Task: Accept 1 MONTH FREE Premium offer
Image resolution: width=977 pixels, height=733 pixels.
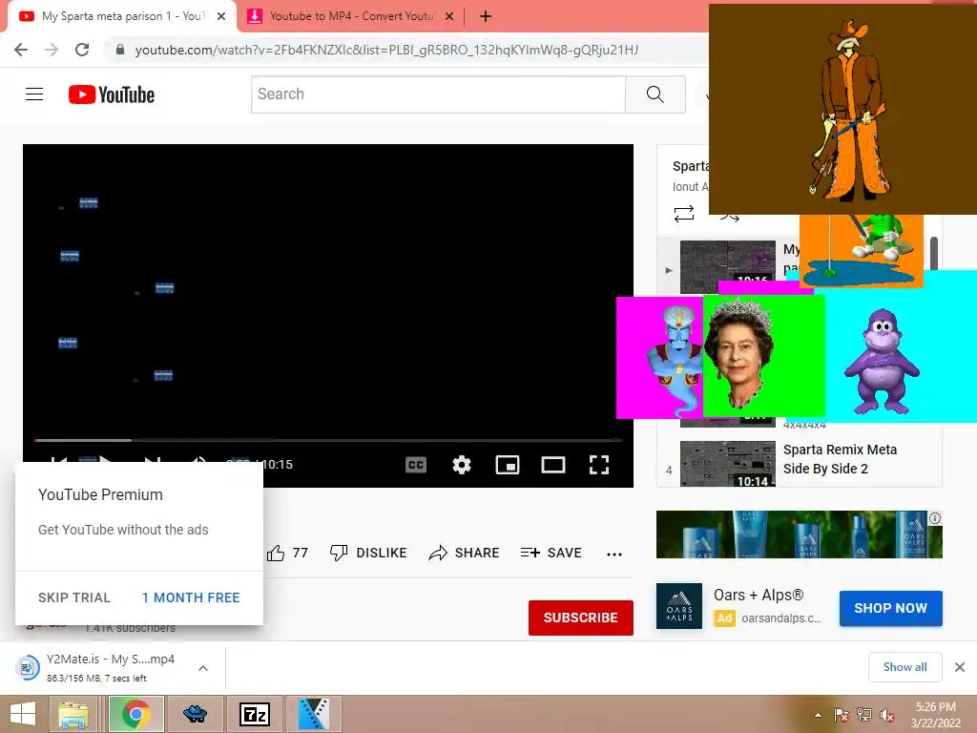Action: point(191,597)
